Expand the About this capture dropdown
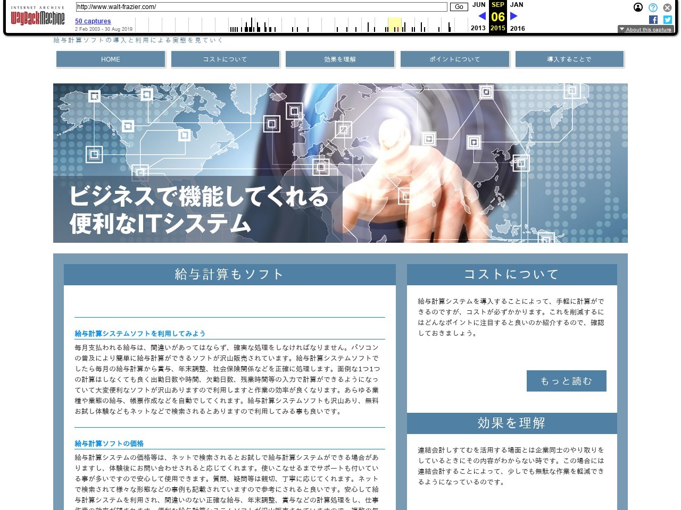Image resolution: width=681 pixels, height=510 pixels. pyautogui.click(x=645, y=29)
